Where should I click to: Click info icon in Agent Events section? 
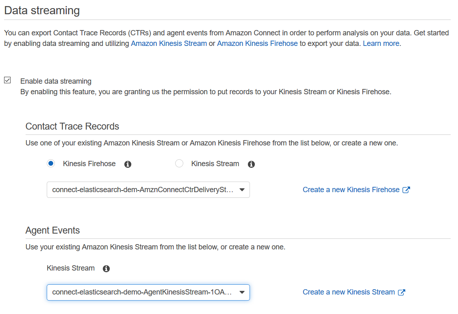[x=106, y=269]
